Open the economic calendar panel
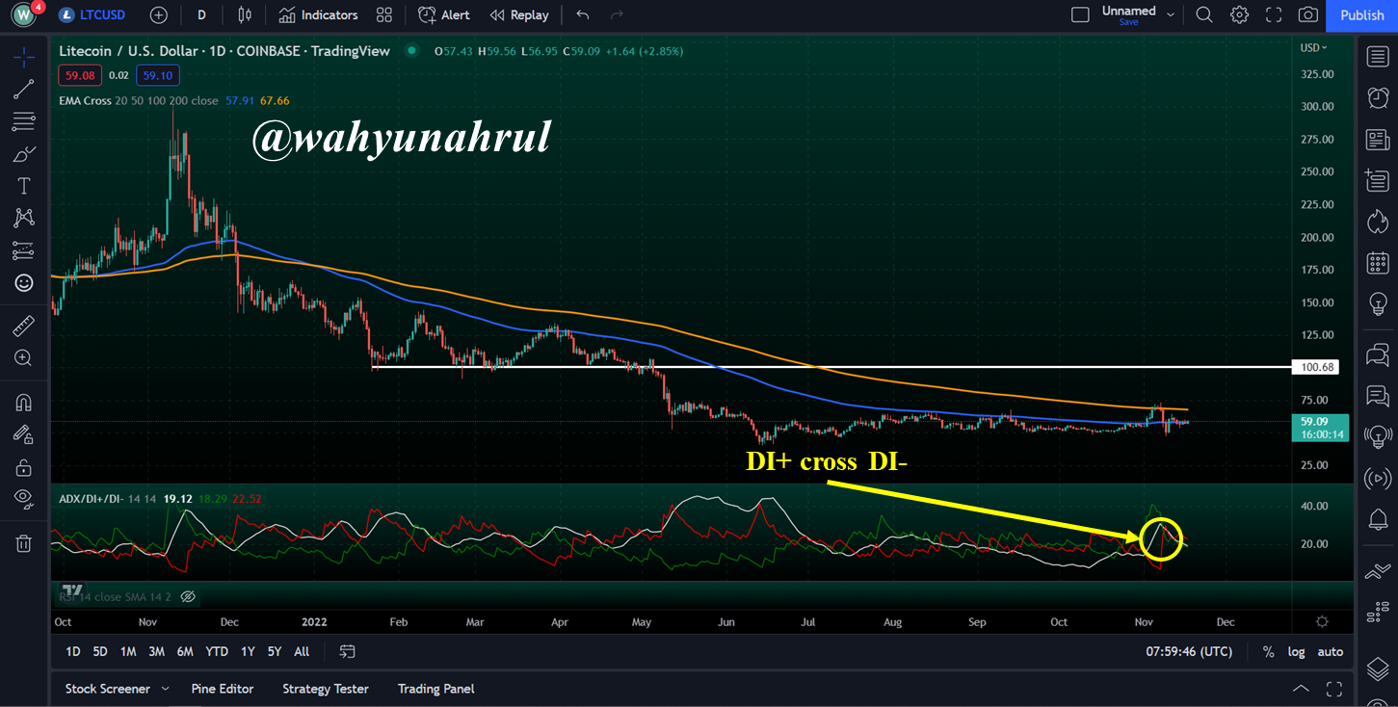This screenshot has width=1398, height=707. pyautogui.click(x=1378, y=262)
